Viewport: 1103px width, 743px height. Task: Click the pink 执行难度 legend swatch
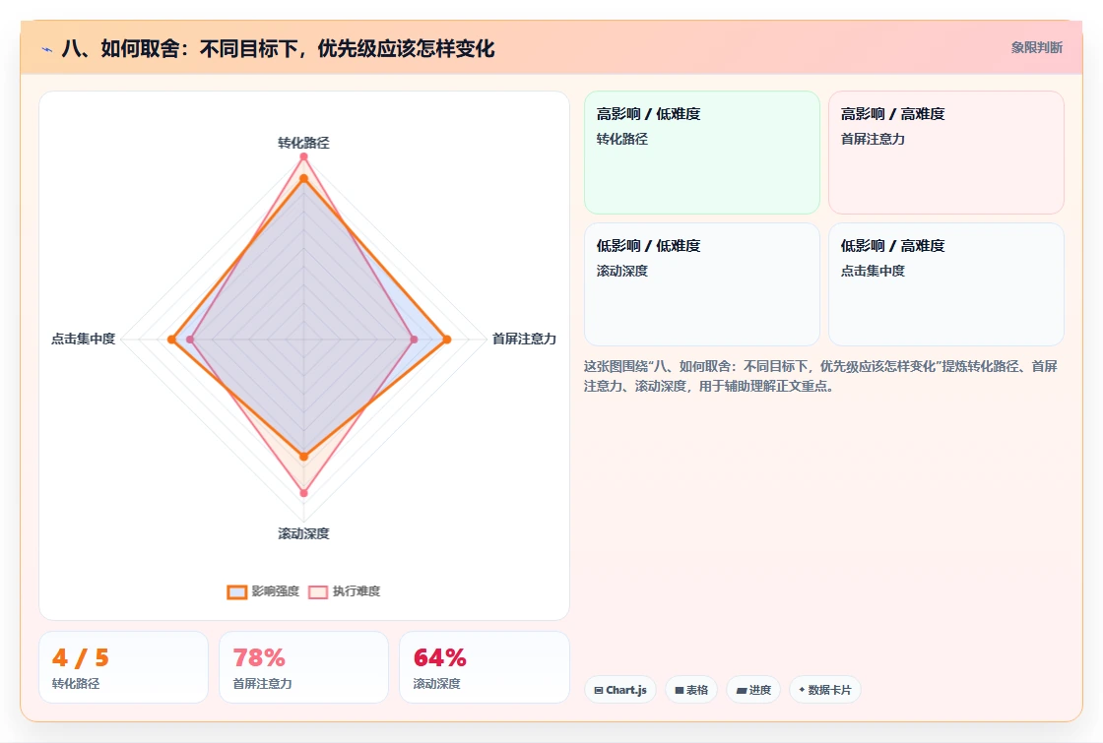tap(318, 591)
